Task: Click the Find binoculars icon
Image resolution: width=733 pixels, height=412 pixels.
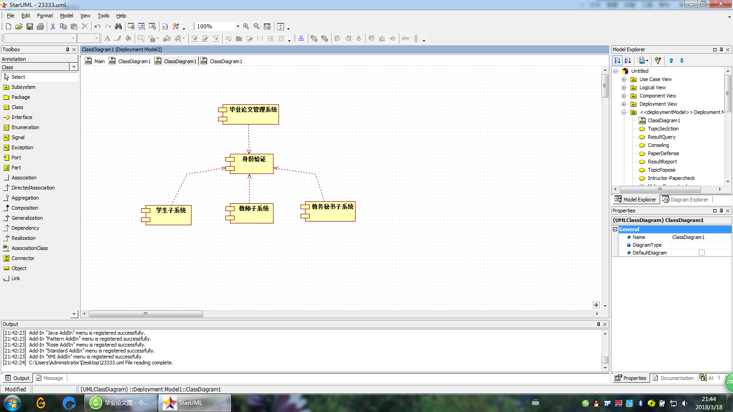Action: tap(119, 27)
